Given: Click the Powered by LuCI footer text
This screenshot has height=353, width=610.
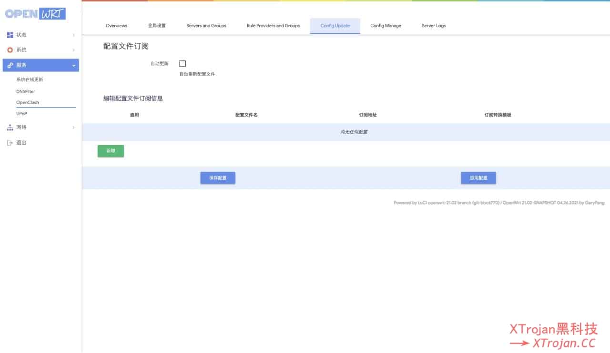Looking at the screenshot, I should tap(499, 203).
